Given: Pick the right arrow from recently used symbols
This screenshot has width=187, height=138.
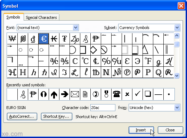Looking at the screenshot, I should click(65, 94).
